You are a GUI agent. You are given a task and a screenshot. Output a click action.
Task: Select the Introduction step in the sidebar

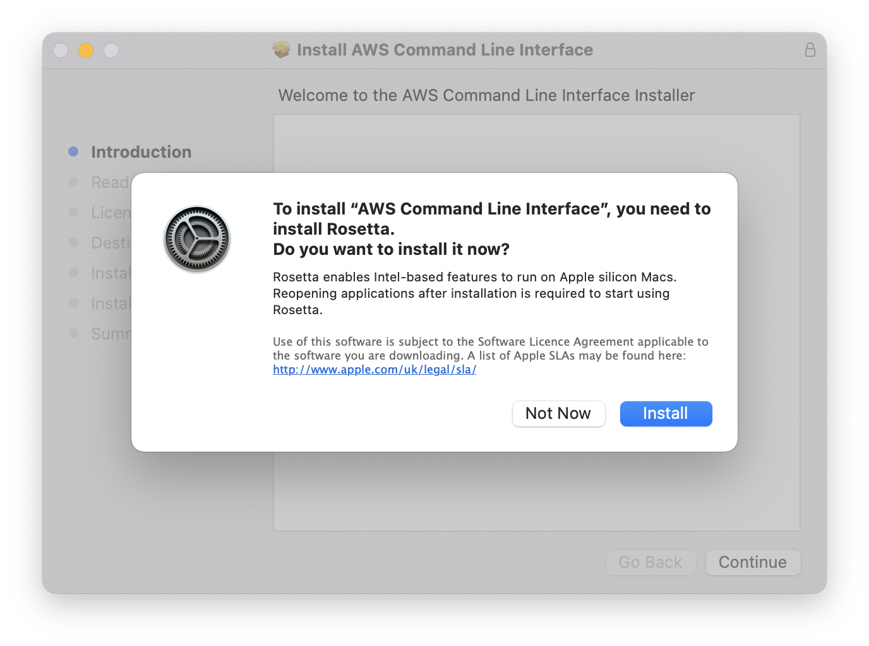tap(141, 151)
